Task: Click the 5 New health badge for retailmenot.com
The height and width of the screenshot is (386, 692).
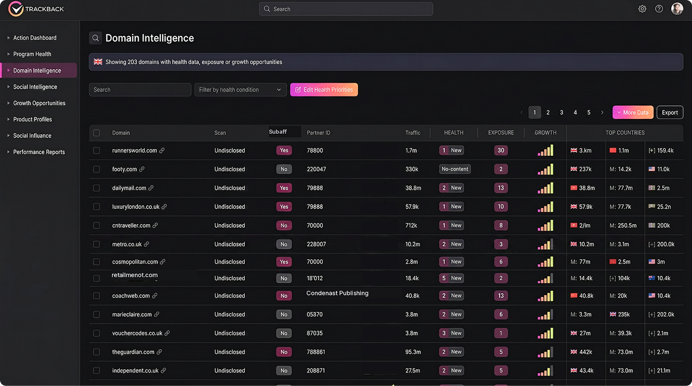Action: tap(451, 278)
